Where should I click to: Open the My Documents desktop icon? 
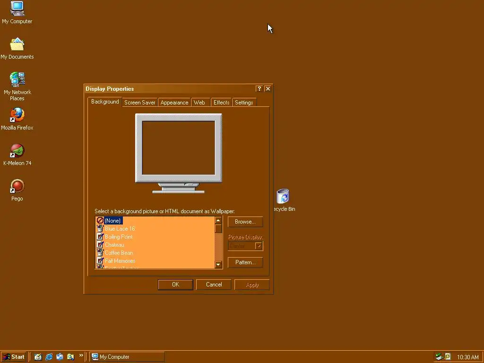17,49
